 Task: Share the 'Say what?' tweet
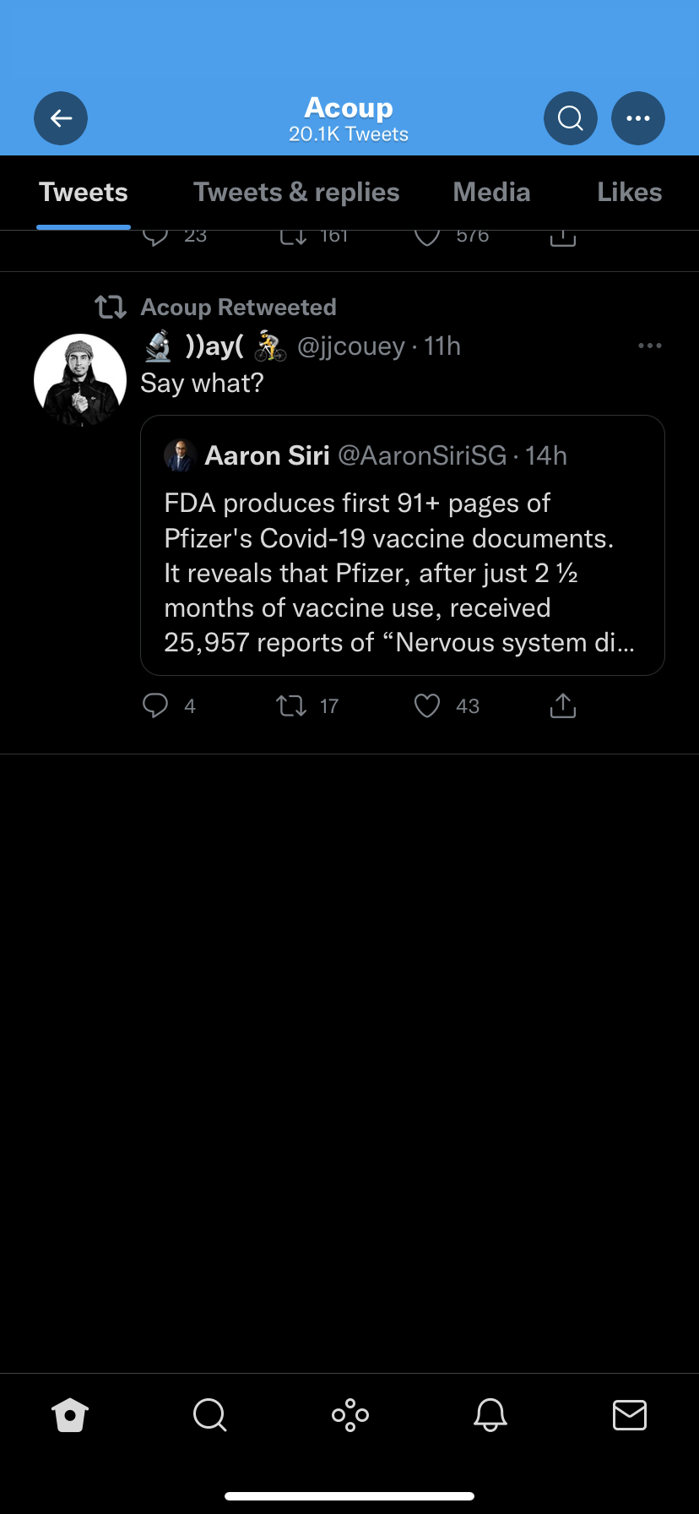pos(563,705)
